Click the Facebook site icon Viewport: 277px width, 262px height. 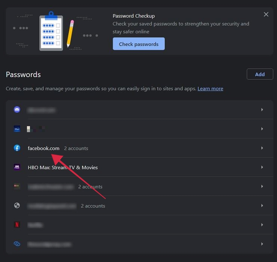[x=17, y=148]
